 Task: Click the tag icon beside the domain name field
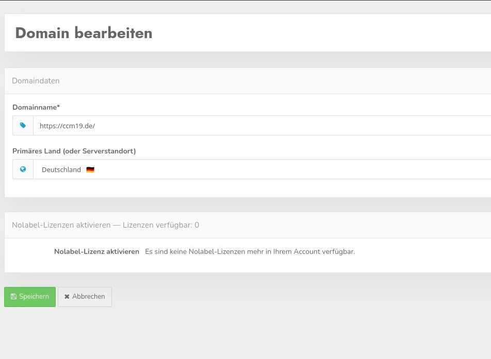[23, 126]
